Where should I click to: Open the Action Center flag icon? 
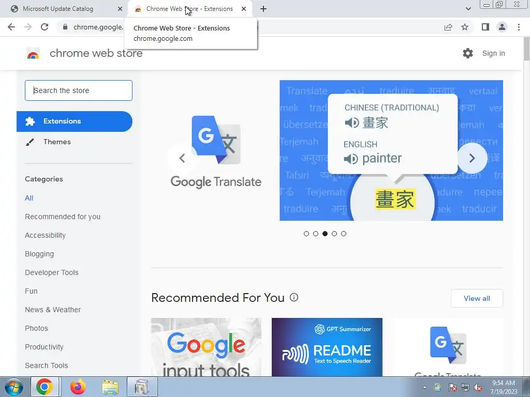point(452,387)
